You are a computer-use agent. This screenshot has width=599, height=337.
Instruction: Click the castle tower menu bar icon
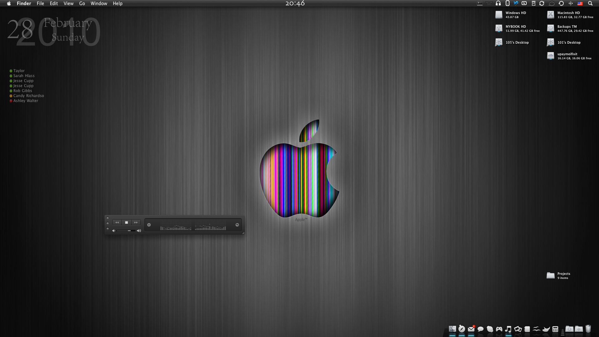click(x=533, y=3)
